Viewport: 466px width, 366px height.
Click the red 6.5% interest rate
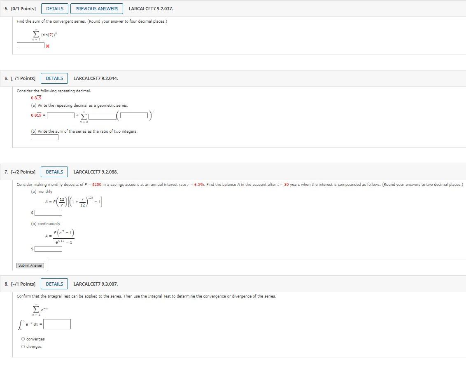tap(199, 185)
